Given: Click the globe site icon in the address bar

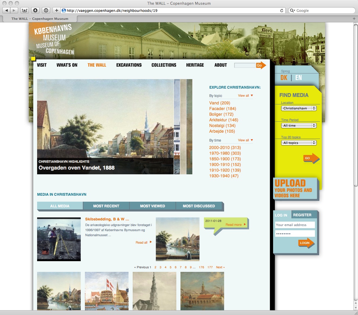Looking at the screenshot, I should point(64,10).
